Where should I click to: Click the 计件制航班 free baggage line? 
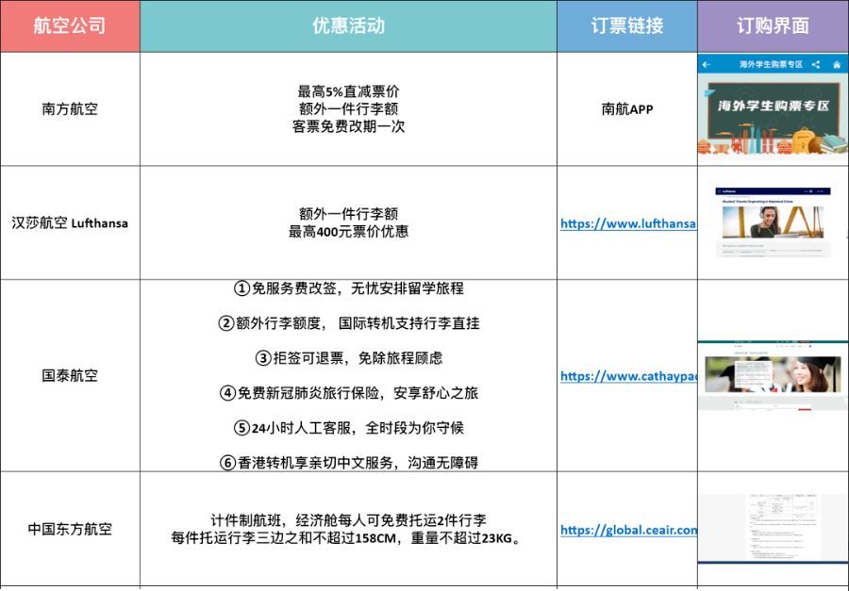pyautogui.click(x=348, y=520)
